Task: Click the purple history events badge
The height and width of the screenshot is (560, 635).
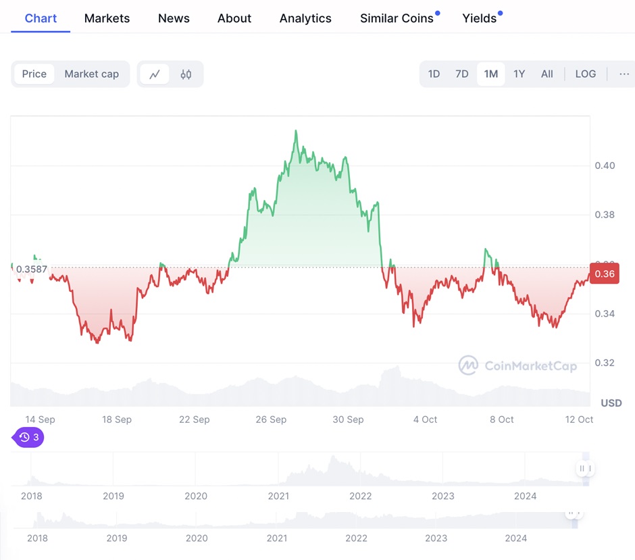Action: [x=29, y=437]
